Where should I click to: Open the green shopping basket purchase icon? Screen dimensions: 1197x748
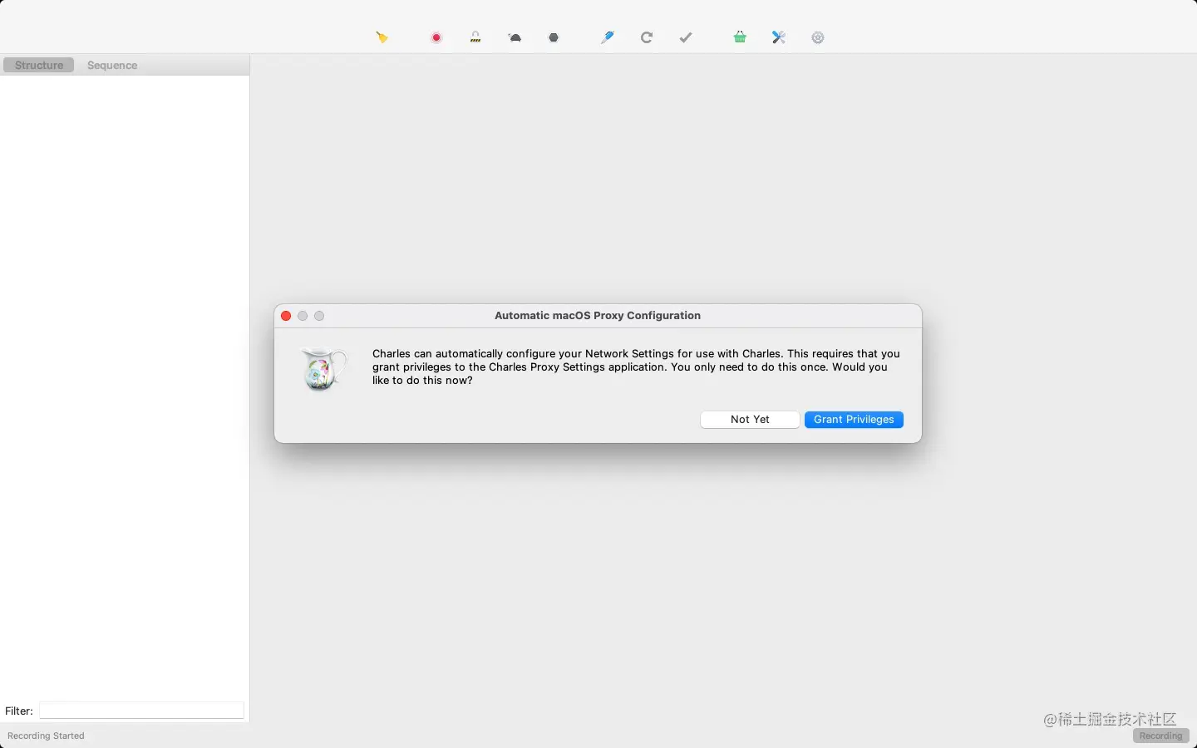tap(740, 37)
